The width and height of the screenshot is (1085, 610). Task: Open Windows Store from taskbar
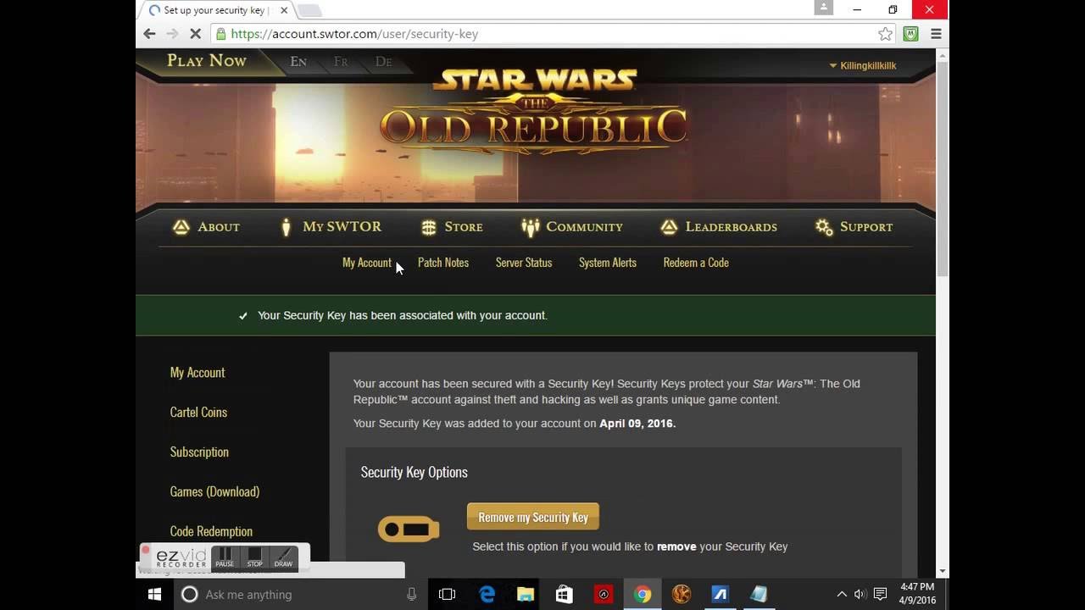[x=565, y=595]
